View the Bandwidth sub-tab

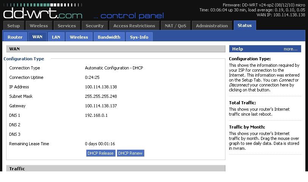coord(109,37)
